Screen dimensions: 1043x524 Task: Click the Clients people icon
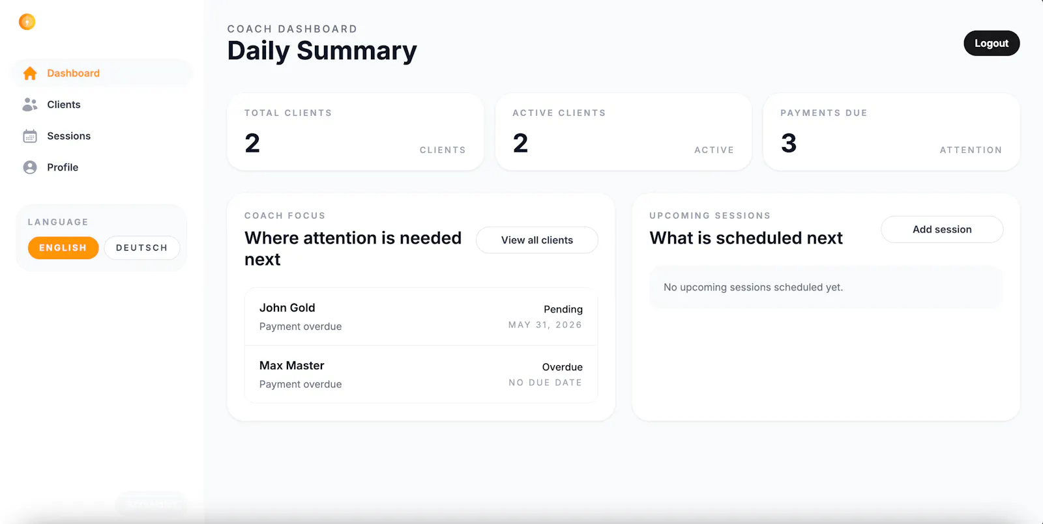[x=30, y=104]
